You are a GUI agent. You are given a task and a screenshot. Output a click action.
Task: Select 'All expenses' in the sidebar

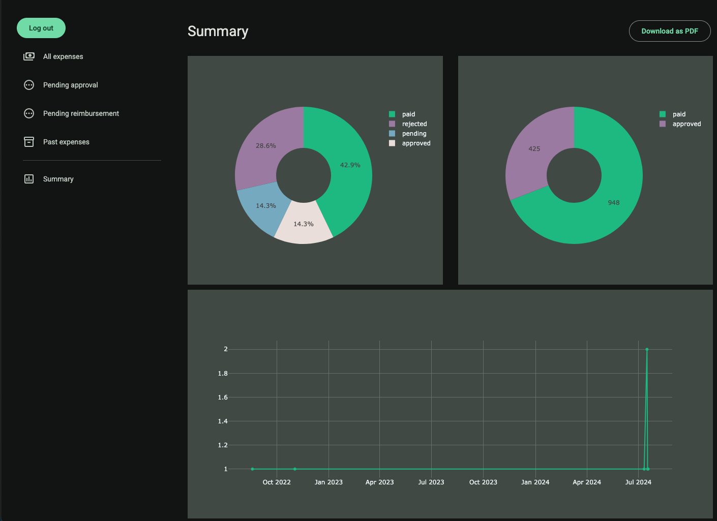(63, 56)
